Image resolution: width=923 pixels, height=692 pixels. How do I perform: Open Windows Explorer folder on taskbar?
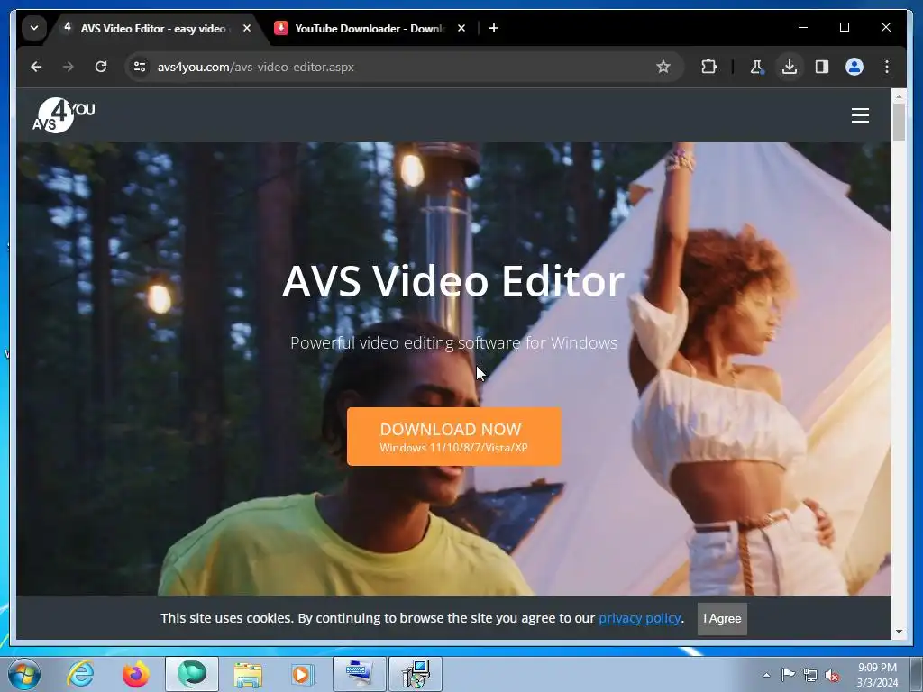pos(248,674)
